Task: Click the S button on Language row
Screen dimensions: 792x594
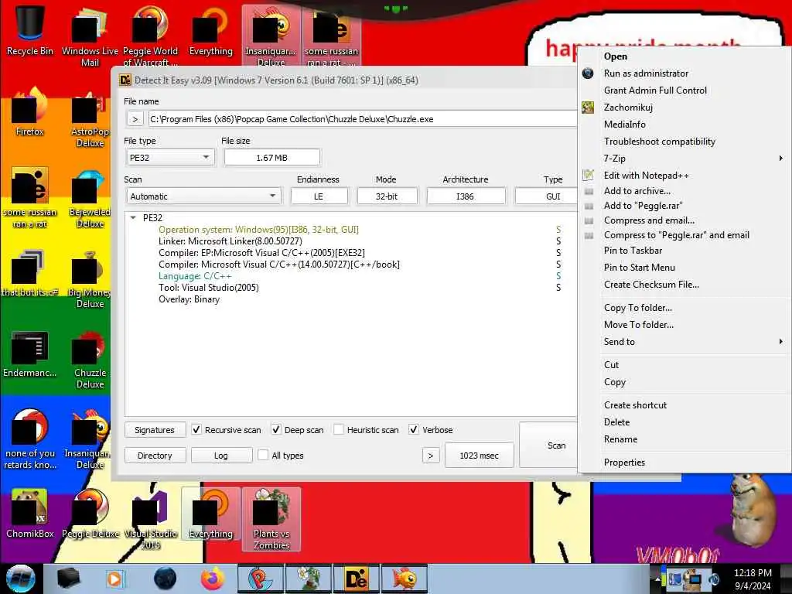Action: (x=558, y=276)
